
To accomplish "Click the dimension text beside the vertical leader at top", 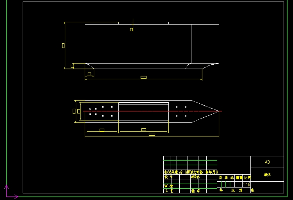I will coord(132,30).
